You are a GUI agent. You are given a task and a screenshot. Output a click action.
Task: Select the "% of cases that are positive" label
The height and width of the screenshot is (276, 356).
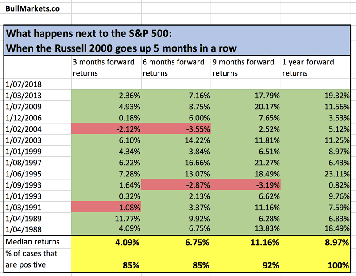pyautogui.click(x=29, y=259)
